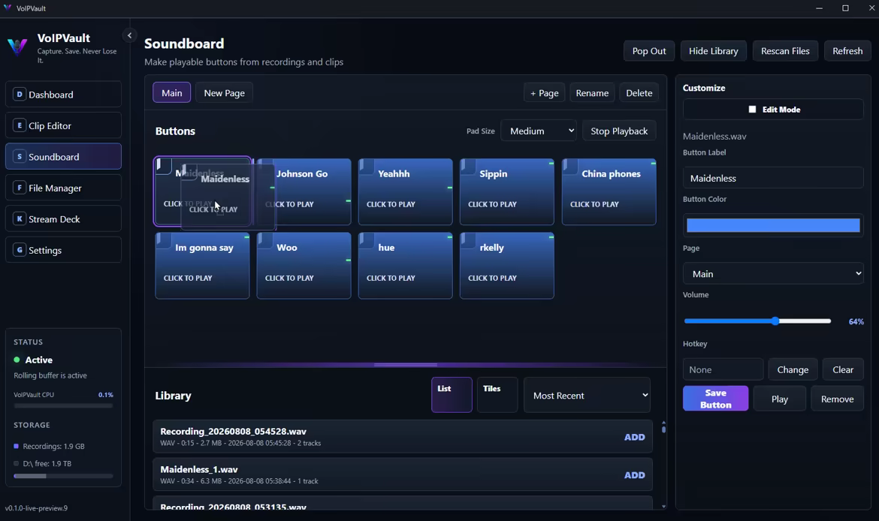The height and width of the screenshot is (521, 879).
Task: Click the S shortcut badge beside Soundboard
Action: pyautogui.click(x=20, y=157)
